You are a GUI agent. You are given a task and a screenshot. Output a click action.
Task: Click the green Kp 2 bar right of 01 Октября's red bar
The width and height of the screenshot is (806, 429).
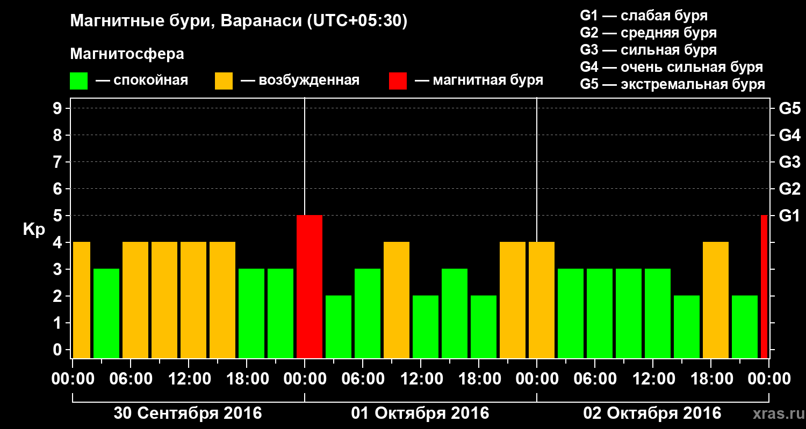(x=339, y=327)
